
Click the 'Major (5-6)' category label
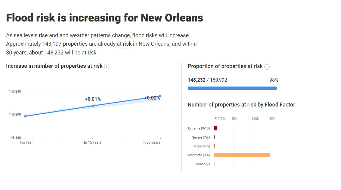click(201, 146)
